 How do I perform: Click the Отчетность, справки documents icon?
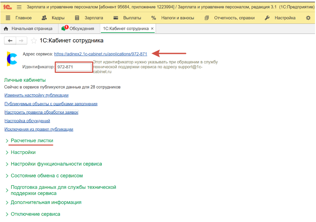pos(206,18)
